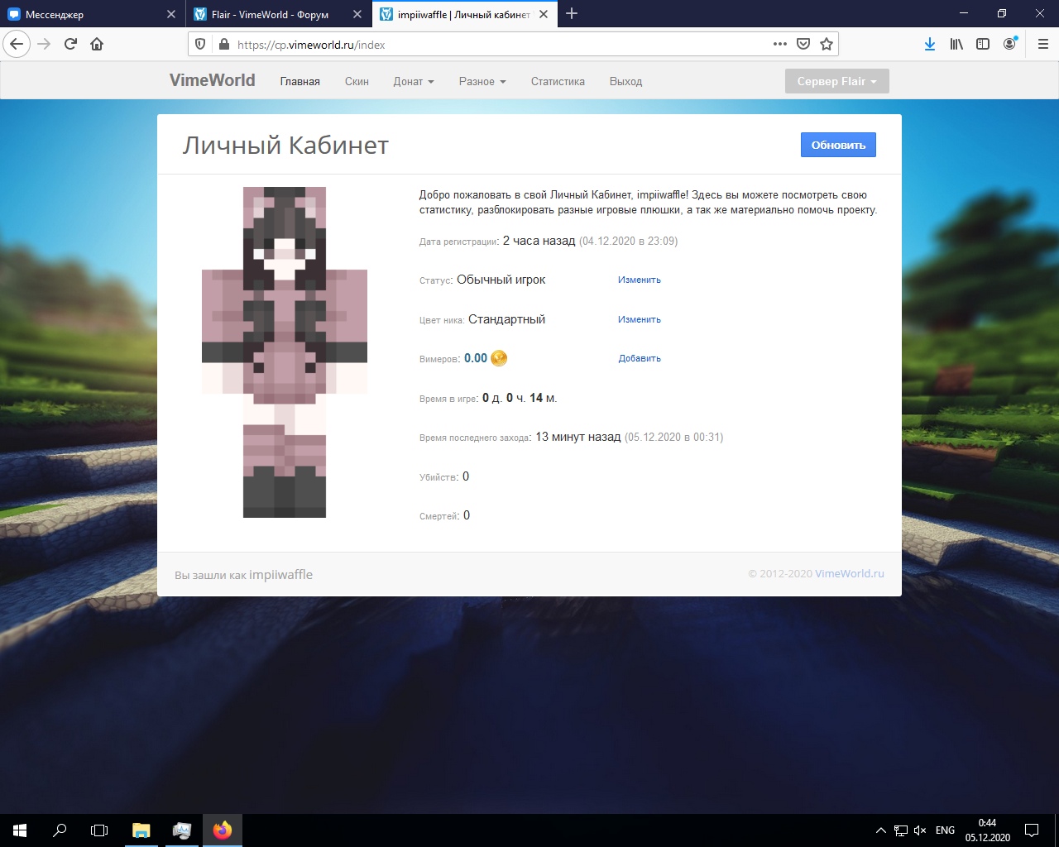Open page actions three-dot menu in address bar
This screenshot has height=847, width=1059.
[x=780, y=45]
